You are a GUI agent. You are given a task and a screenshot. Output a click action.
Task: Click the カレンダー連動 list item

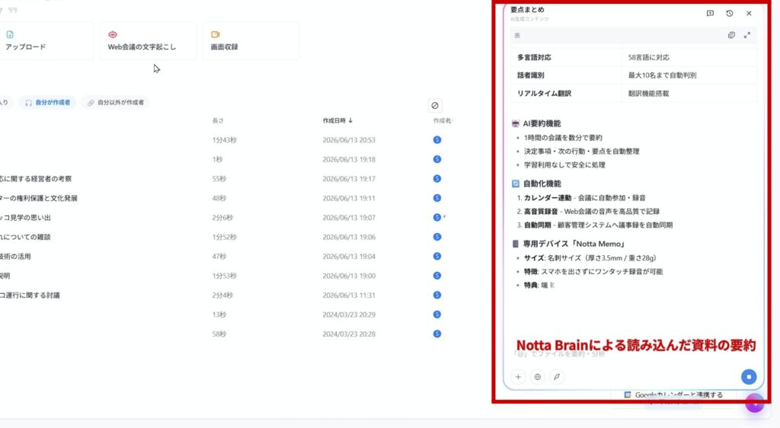coord(584,198)
